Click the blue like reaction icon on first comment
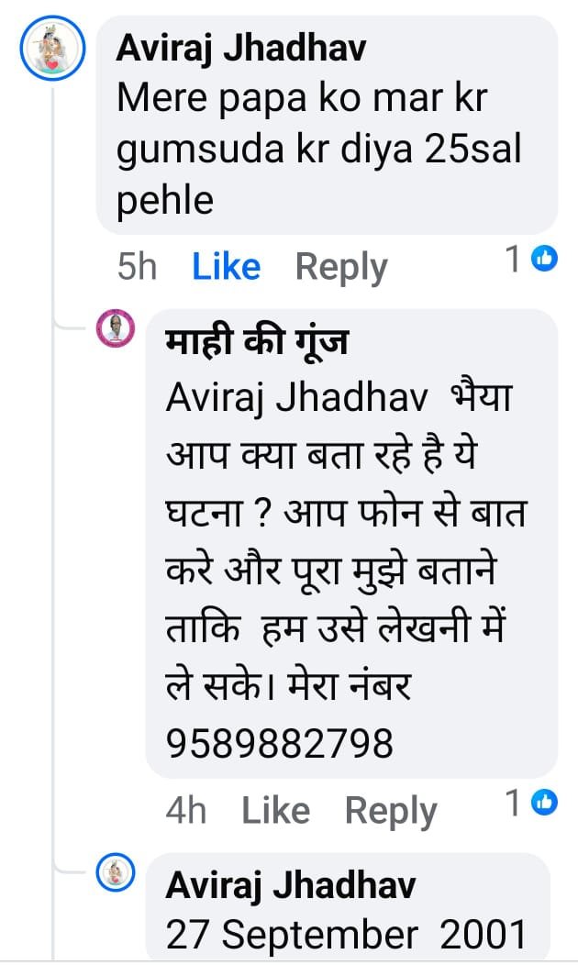 544,259
